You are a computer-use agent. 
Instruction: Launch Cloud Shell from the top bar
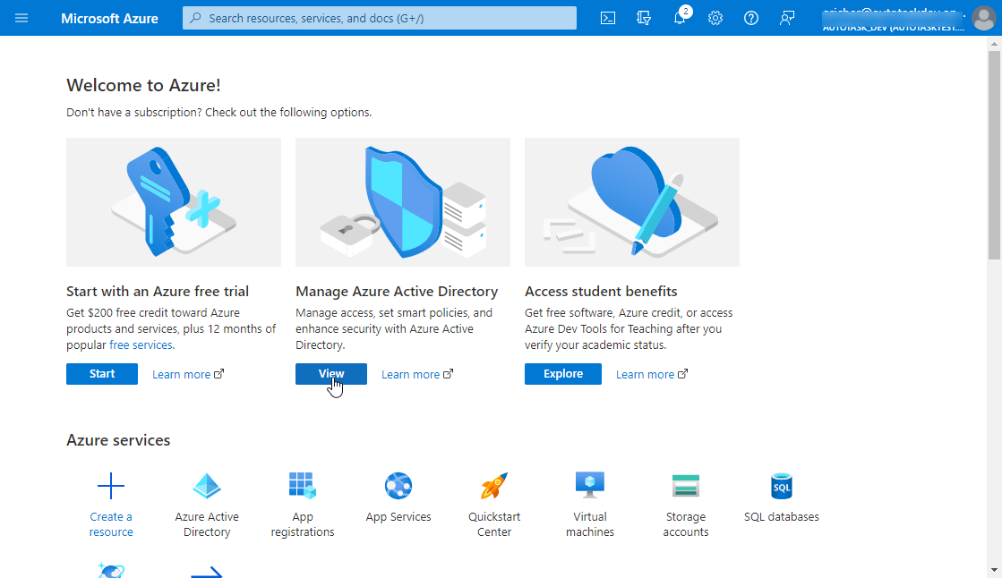pos(608,18)
